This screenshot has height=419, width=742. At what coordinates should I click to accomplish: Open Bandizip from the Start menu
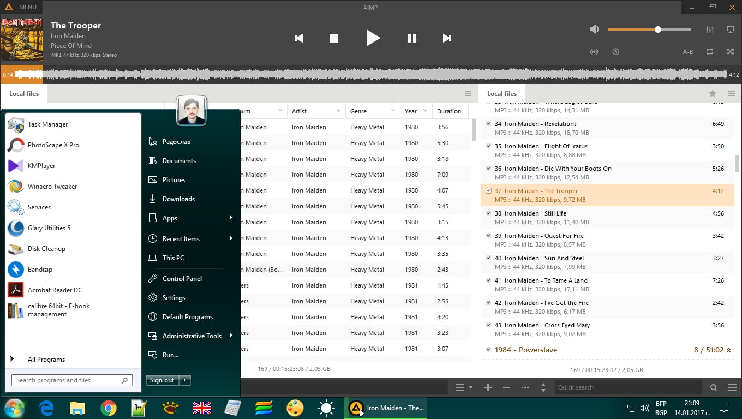[72, 270]
